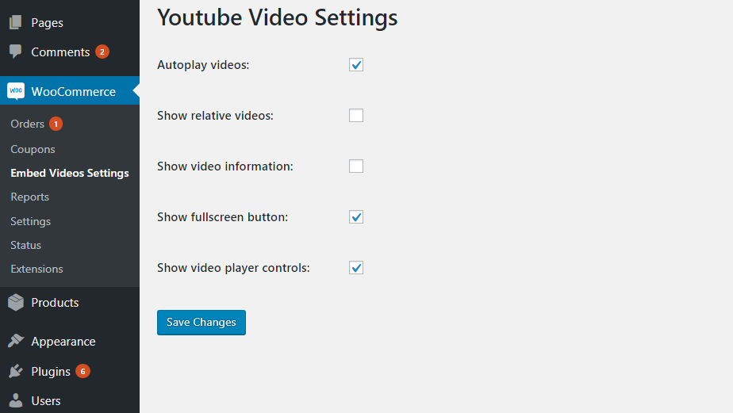Open the Reports submenu item
This screenshot has height=413, width=733.
30,197
